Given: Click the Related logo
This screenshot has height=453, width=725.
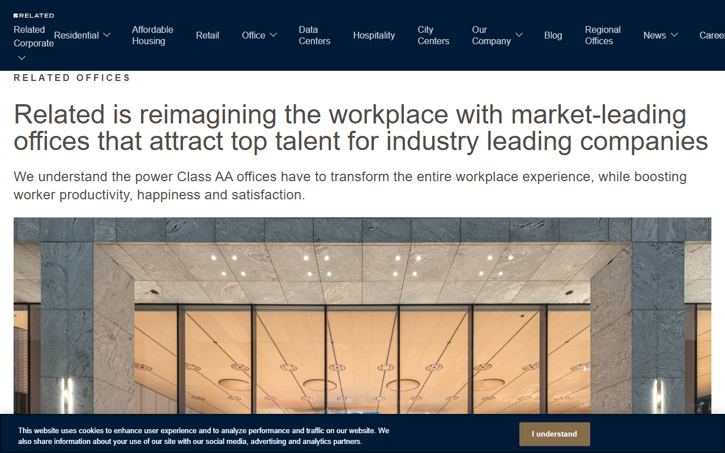Looking at the screenshot, I should click(34, 16).
